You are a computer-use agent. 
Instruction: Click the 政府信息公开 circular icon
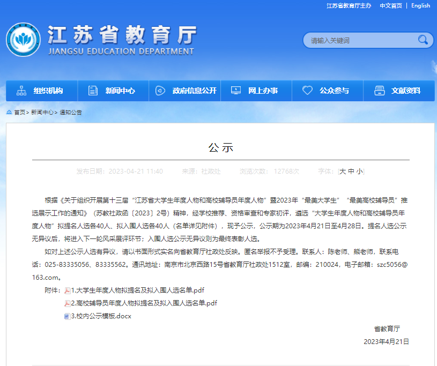pyautogui.click(x=160, y=91)
